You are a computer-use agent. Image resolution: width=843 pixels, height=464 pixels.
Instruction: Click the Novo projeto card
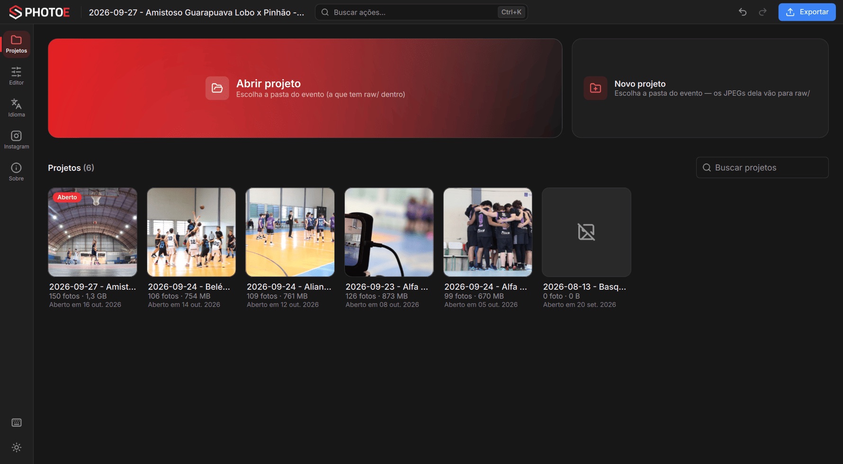tap(700, 88)
